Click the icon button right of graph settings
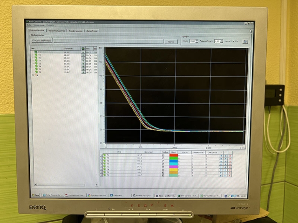 pos(245,41)
